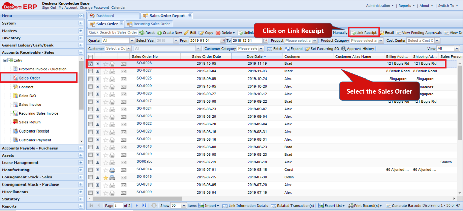Click the Link Receipt button
463x211 pixels.
364,33
